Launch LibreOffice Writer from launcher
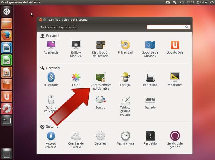The height and width of the screenshot is (160, 215). pyautogui.click(x=7, y=48)
